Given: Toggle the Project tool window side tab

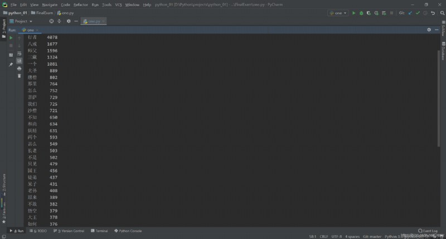Looking at the screenshot, I should tap(4, 28).
